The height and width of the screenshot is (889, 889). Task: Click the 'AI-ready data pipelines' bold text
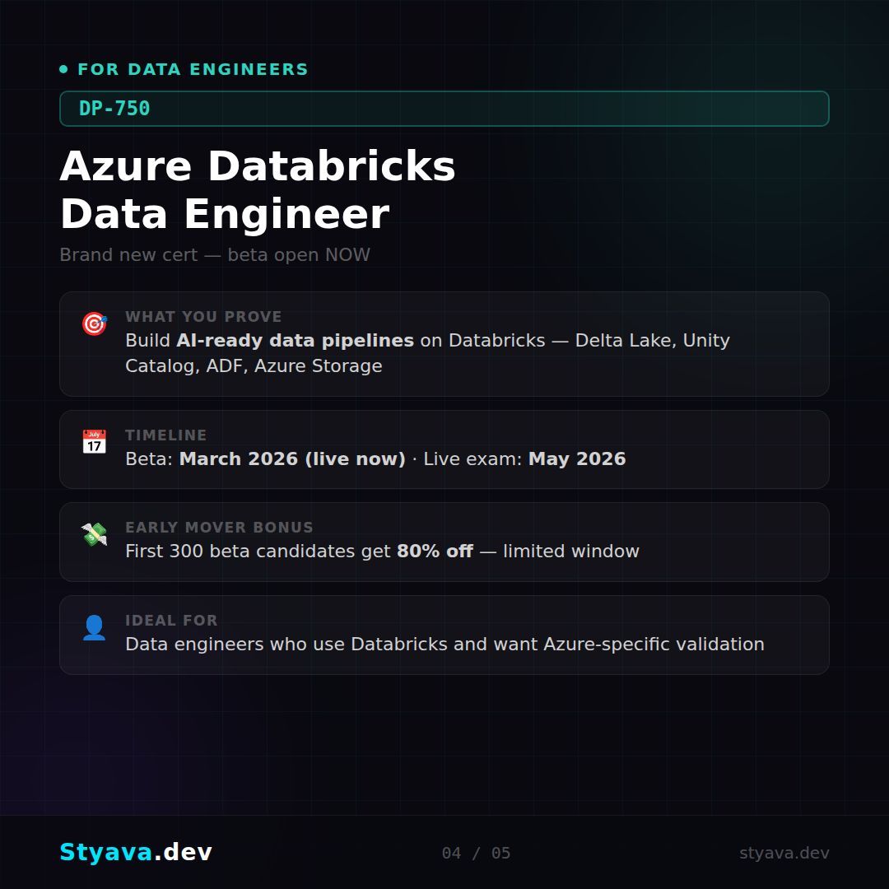(x=295, y=340)
